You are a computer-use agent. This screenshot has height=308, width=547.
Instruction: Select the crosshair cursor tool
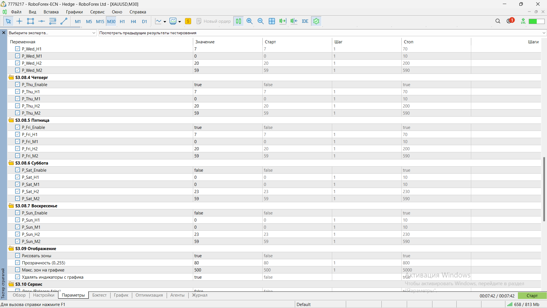coord(19,21)
